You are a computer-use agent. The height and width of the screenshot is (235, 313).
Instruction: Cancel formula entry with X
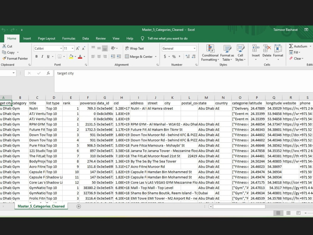click(29, 73)
